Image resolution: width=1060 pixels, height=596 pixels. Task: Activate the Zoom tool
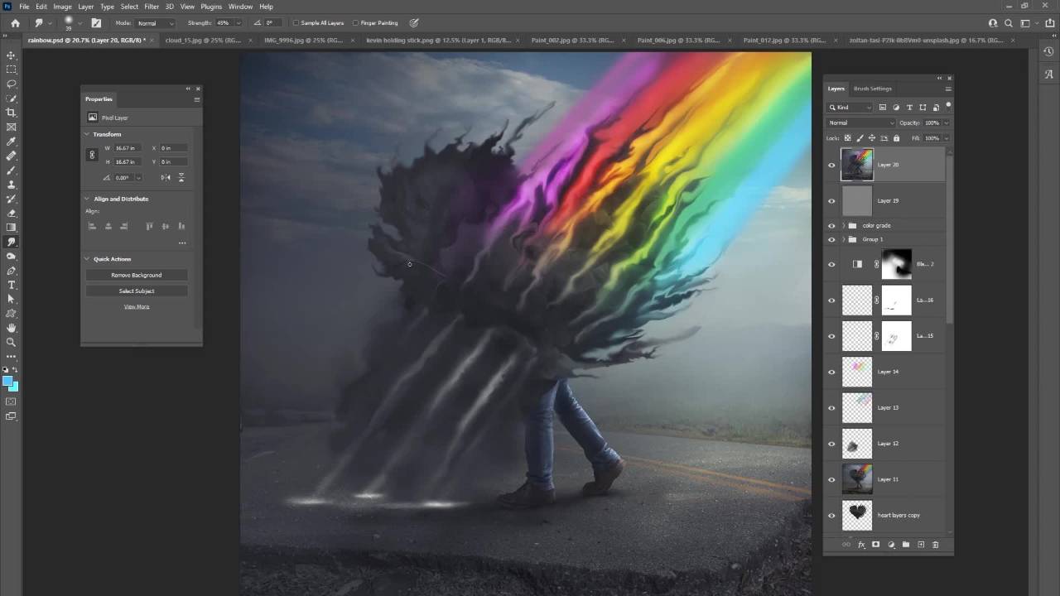11,342
